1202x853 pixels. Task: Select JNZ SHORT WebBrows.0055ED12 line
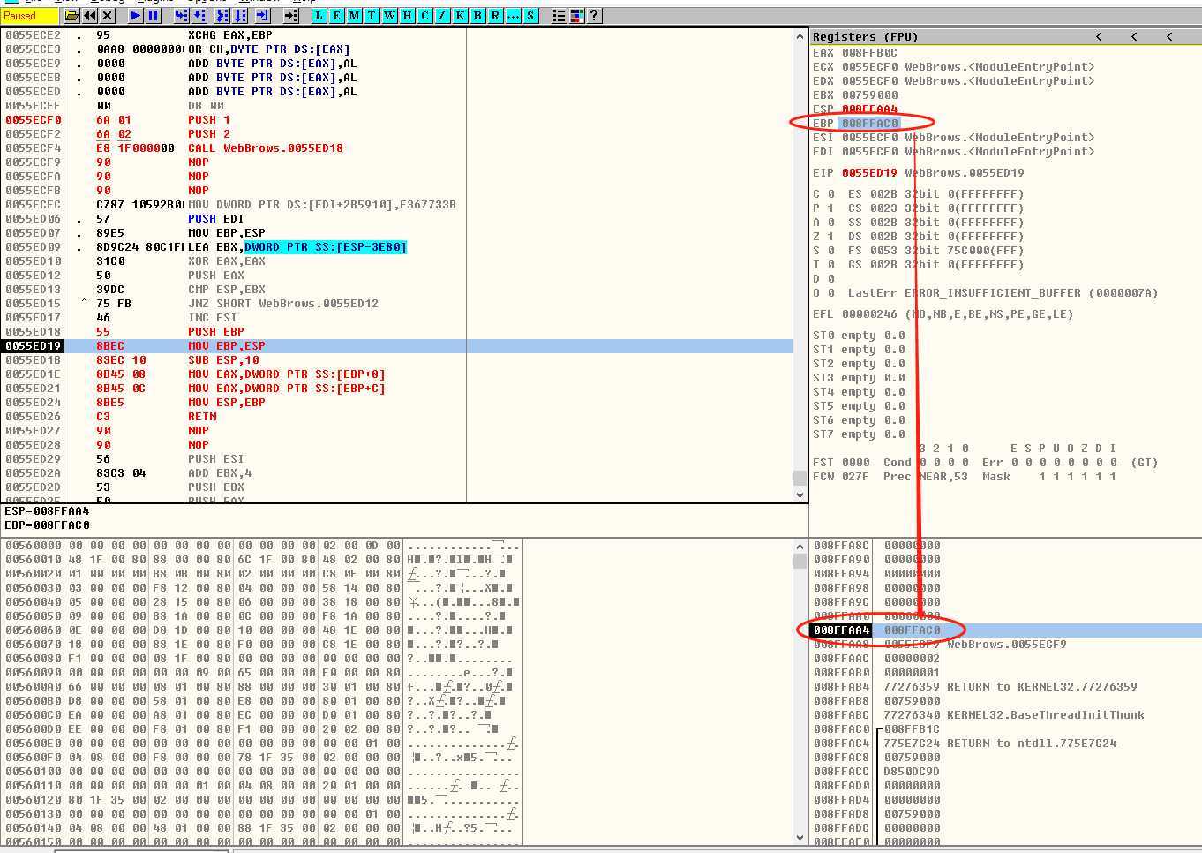tap(282, 304)
